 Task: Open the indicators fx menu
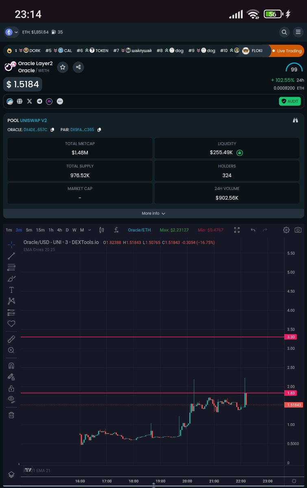pyautogui.click(x=116, y=230)
